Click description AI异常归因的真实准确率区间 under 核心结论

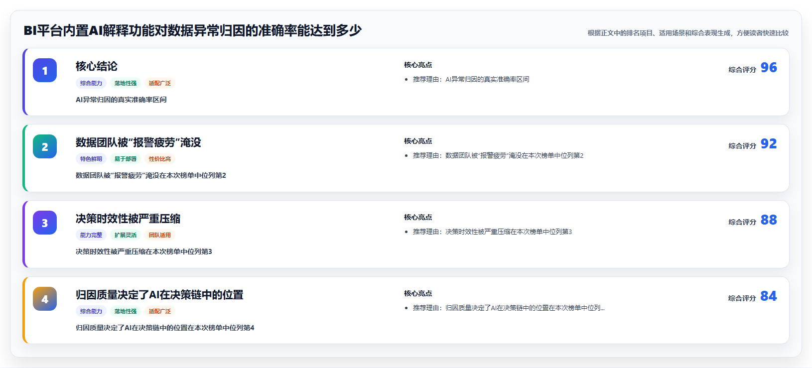pyautogui.click(x=121, y=100)
